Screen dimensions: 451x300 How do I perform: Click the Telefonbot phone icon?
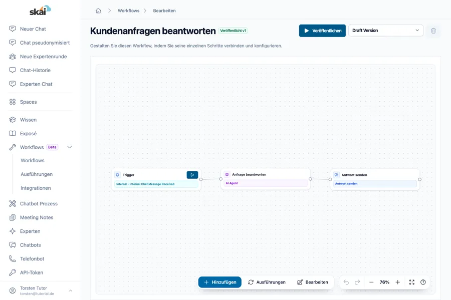[x=13, y=258]
